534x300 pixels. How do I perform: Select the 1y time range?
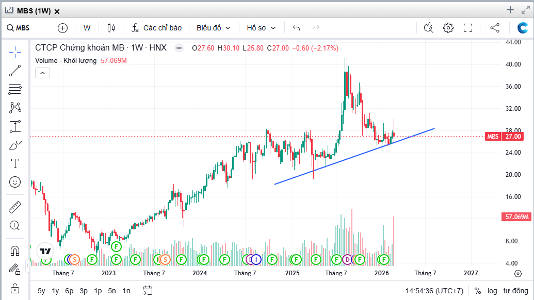click(x=55, y=291)
